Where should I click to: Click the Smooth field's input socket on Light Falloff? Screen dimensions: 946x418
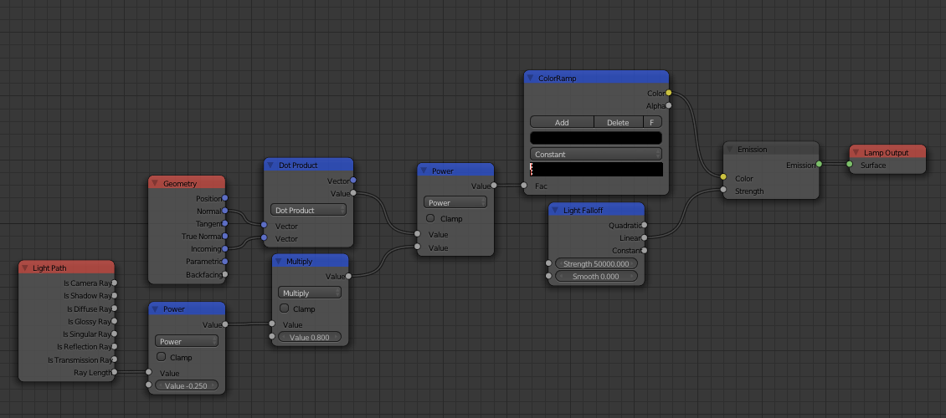[x=548, y=276]
